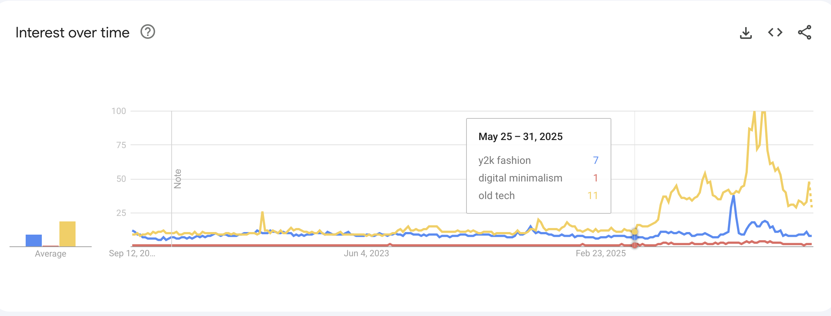Screen dimensions: 831x316
Task: Open the help question mark icon
Action: point(148,32)
